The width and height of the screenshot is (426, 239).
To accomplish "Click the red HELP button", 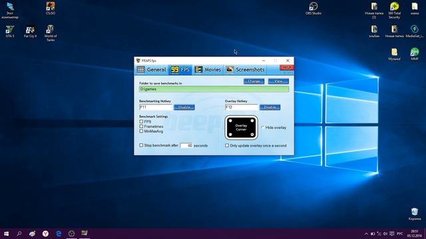I will [287, 68].
